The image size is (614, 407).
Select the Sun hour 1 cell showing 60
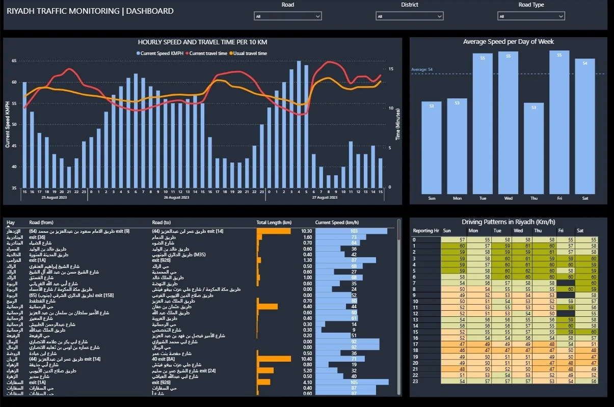tap(453, 246)
